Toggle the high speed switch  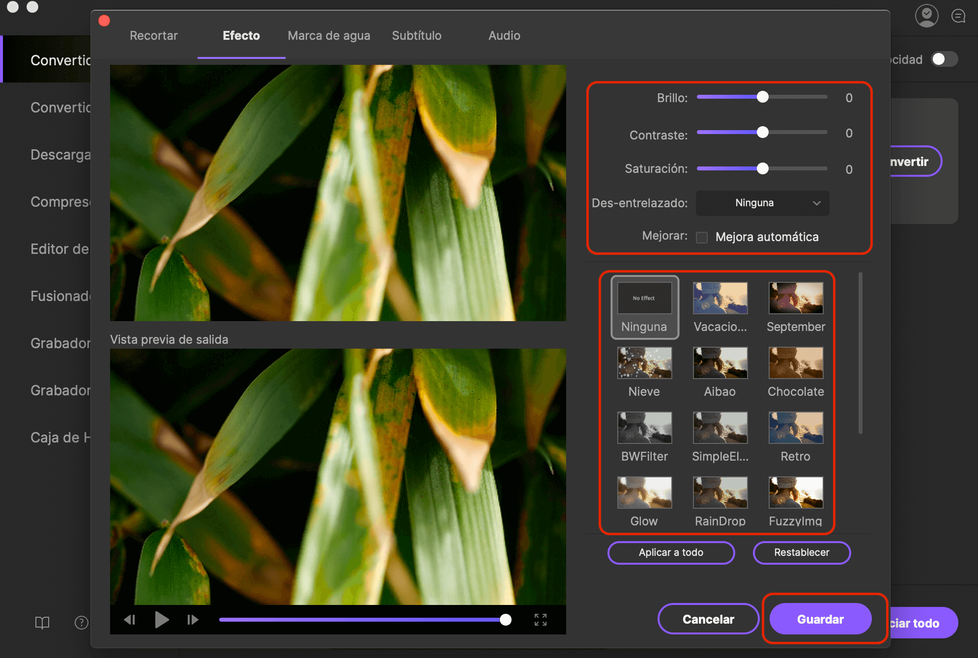point(944,59)
